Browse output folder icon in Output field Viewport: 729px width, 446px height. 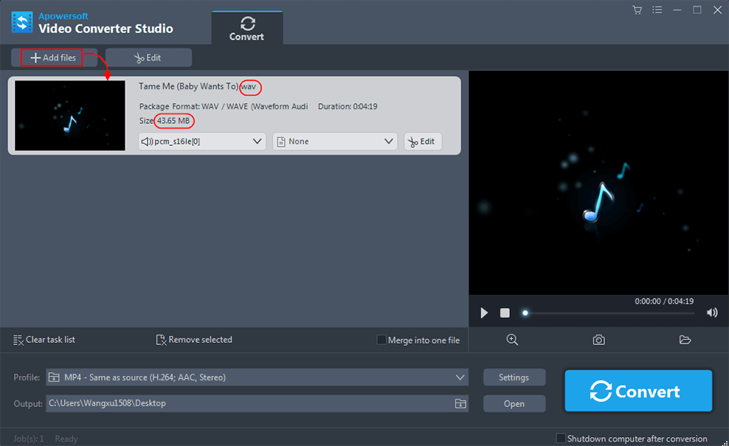click(460, 403)
